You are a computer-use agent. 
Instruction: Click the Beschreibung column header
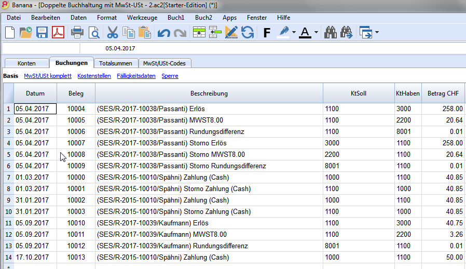click(x=209, y=93)
